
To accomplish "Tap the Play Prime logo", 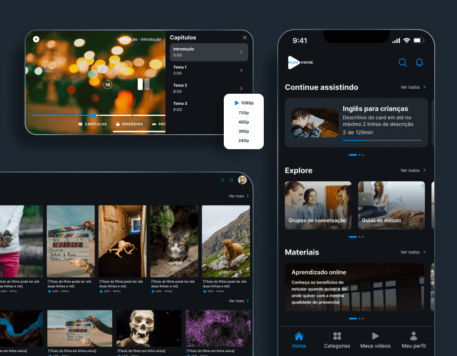I will coord(300,63).
